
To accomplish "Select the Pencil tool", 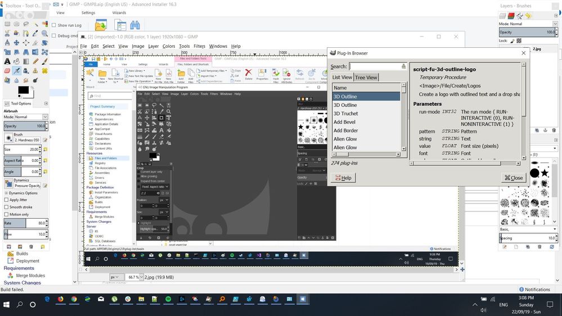I will tap(35, 62).
